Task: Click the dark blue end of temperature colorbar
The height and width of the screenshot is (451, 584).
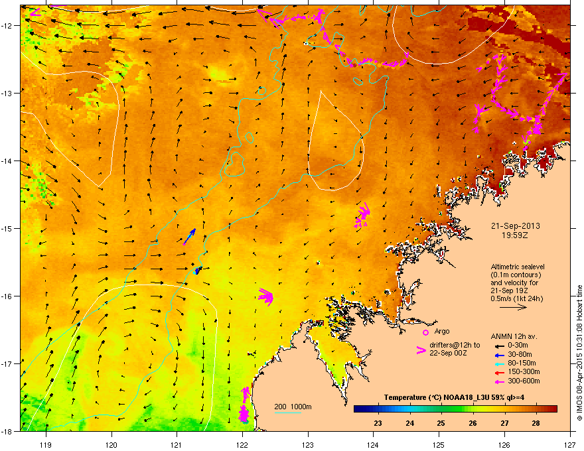Action: (358, 409)
